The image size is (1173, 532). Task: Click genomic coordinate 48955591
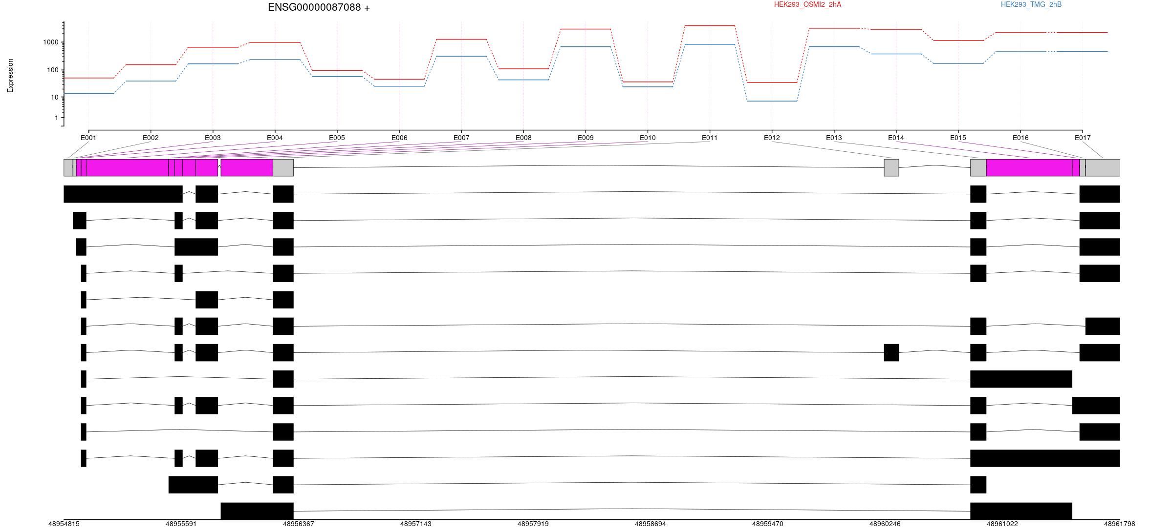pyautogui.click(x=181, y=524)
